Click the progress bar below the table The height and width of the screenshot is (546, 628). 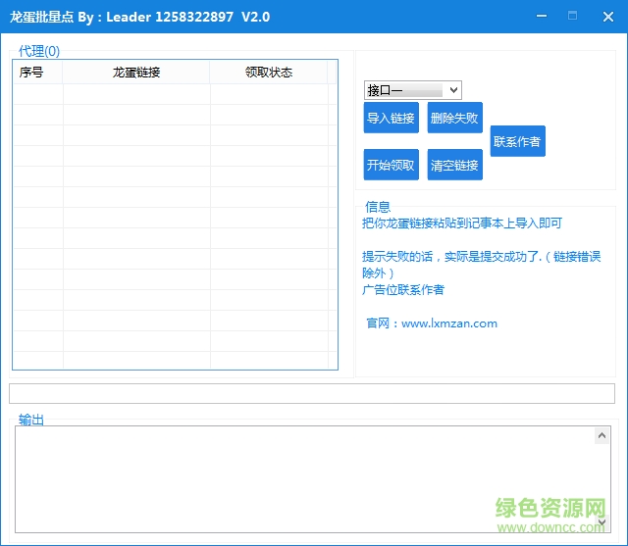[312, 394]
